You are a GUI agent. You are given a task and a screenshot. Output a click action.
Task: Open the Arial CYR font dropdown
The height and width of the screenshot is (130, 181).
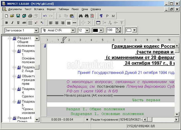[73, 30]
